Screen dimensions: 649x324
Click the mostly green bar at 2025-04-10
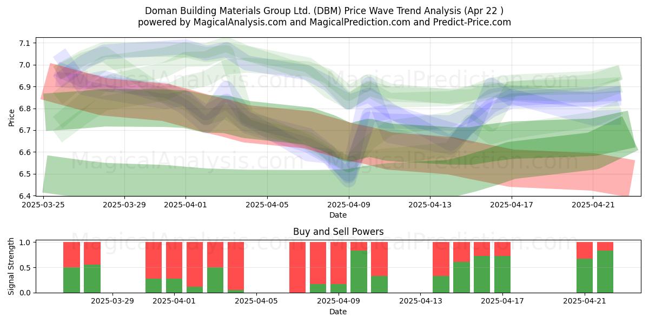coord(359,267)
